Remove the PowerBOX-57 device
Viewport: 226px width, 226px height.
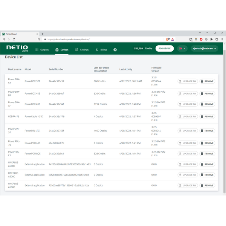pyautogui.click(x=206, y=81)
